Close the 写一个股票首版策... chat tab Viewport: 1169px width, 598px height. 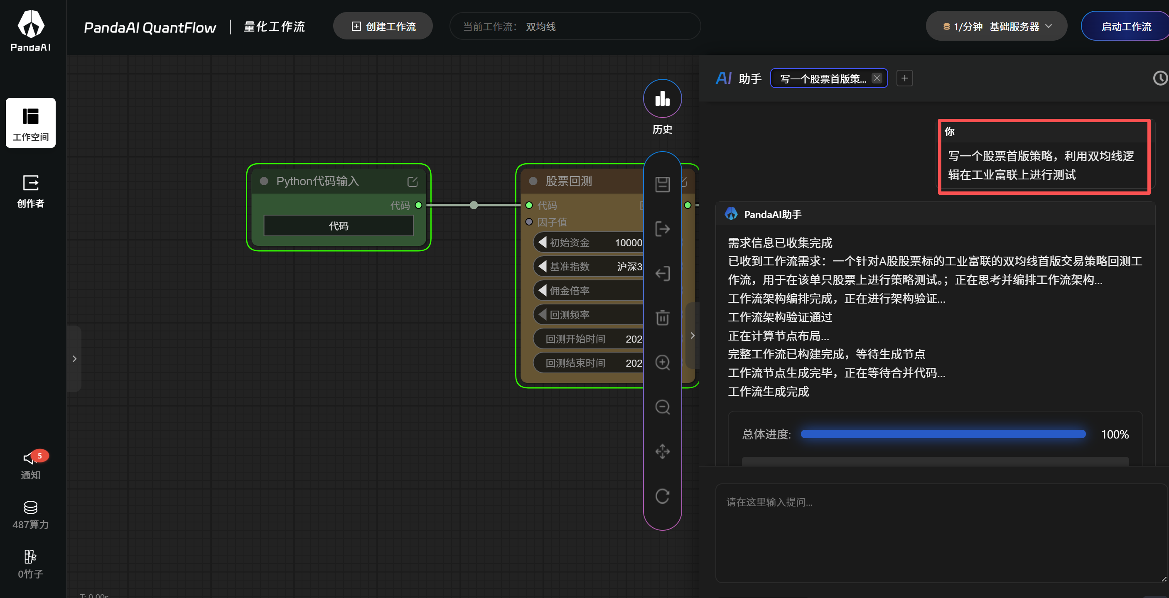pyautogui.click(x=877, y=78)
